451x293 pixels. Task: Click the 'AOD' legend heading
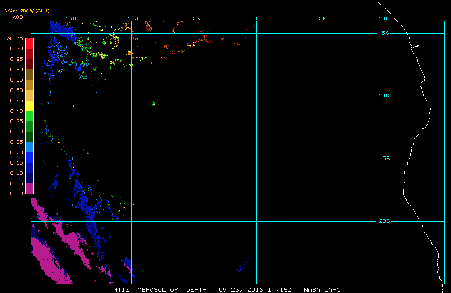point(18,17)
